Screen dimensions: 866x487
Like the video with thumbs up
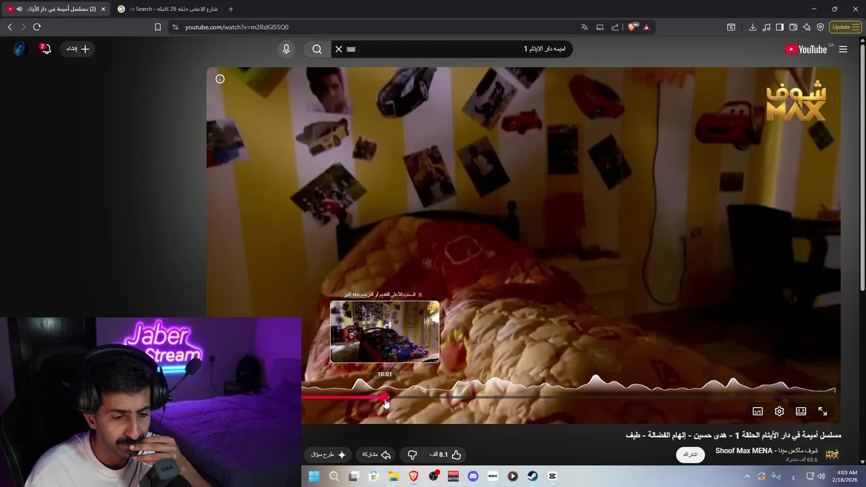click(448, 455)
